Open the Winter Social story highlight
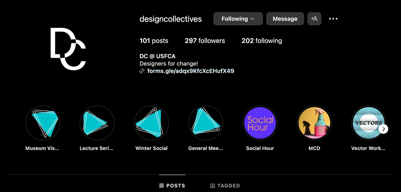The width and height of the screenshot is (401, 192). click(151, 123)
